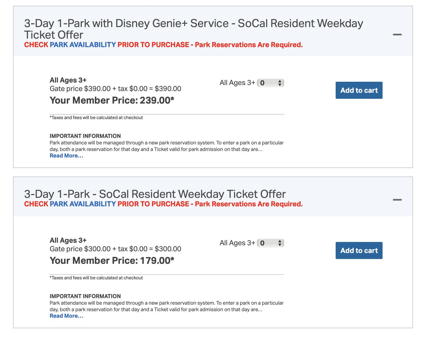The height and width of the screenshot is (340, 437).
Task: Read More about the Genie+ ticket information
Action: [66, 156]
